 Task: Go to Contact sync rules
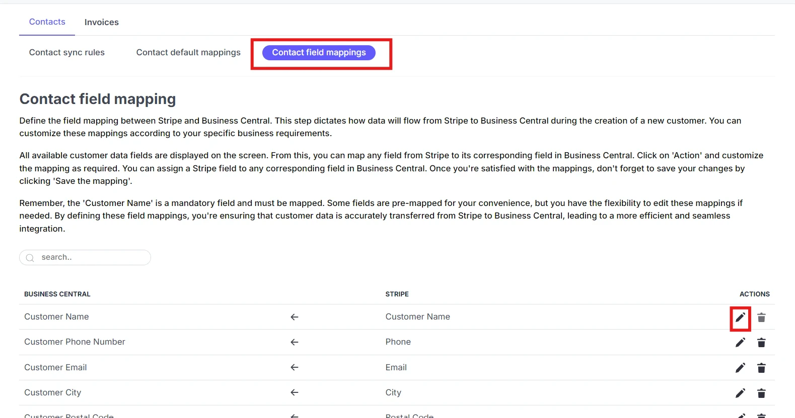67,52
